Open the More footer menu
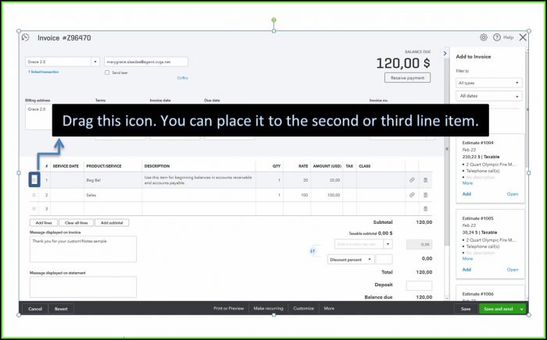Image resolution: width=547 pixels, height=340 pixels. (x=329, y=308)
